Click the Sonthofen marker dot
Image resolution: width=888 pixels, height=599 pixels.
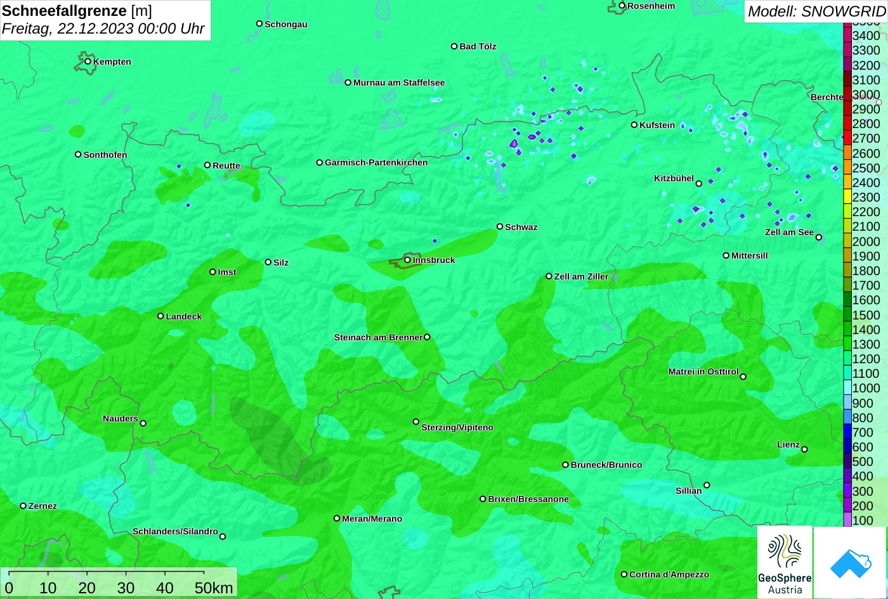(x=78, y=154)
